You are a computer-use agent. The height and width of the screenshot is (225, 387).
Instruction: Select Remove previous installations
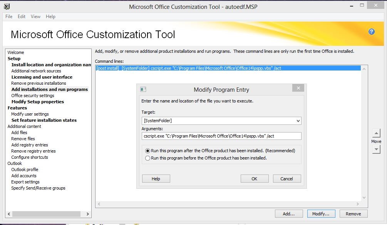[39, 83]
